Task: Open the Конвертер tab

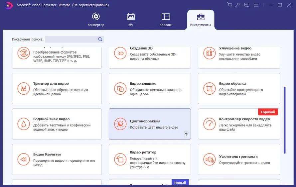Action: click(96, 19)
